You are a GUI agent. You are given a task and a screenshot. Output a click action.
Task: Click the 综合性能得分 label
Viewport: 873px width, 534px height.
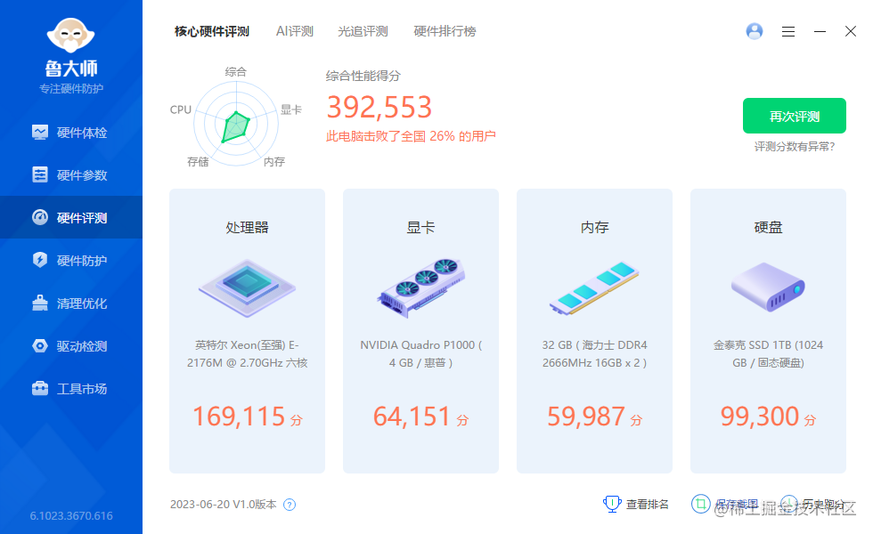363,77
